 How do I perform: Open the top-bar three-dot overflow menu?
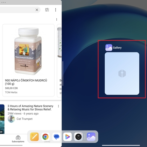point(56,10)
